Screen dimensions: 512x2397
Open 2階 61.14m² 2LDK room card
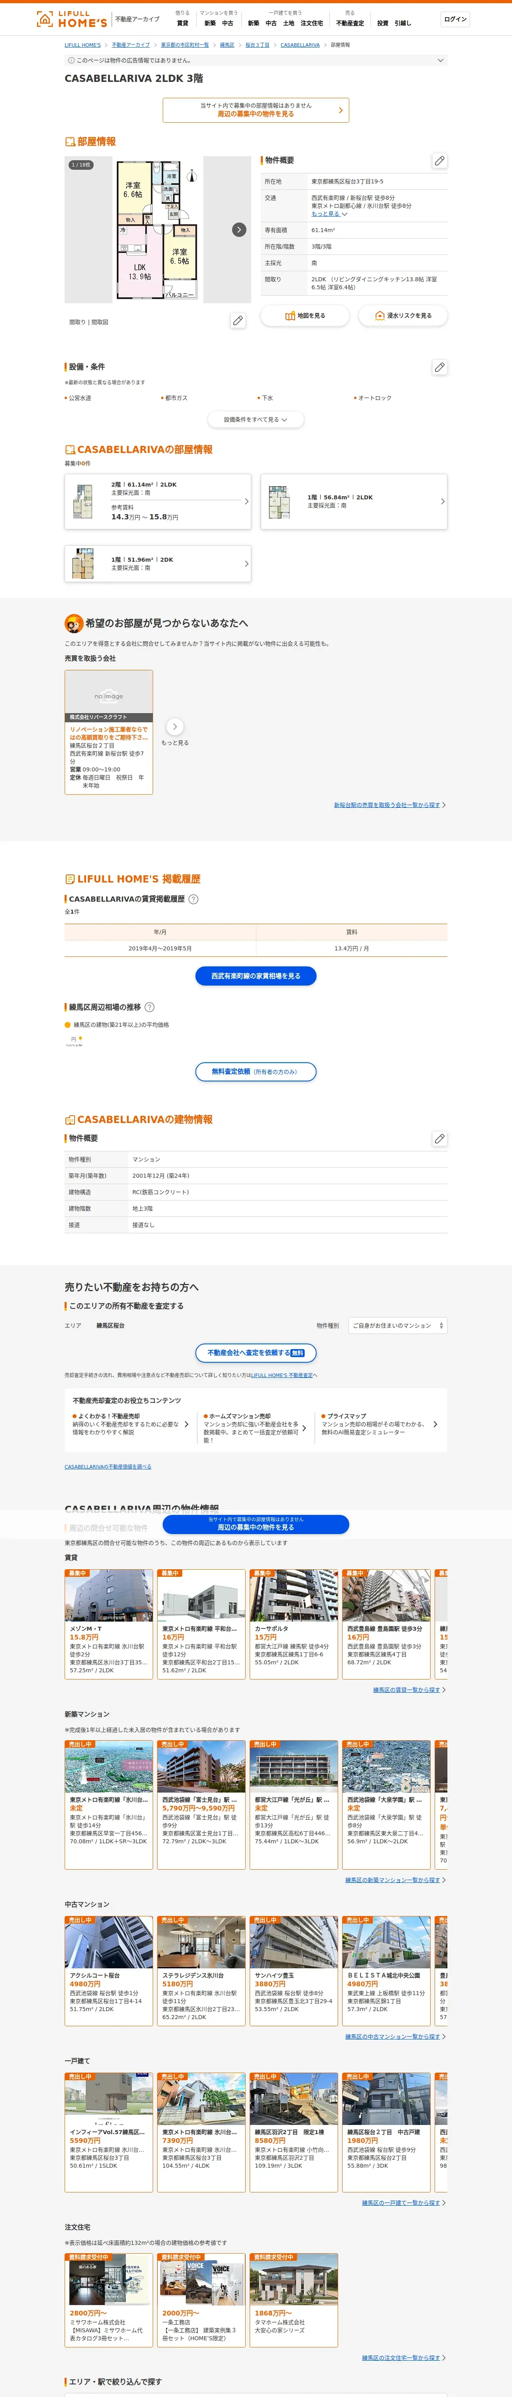tap(158, 501)
